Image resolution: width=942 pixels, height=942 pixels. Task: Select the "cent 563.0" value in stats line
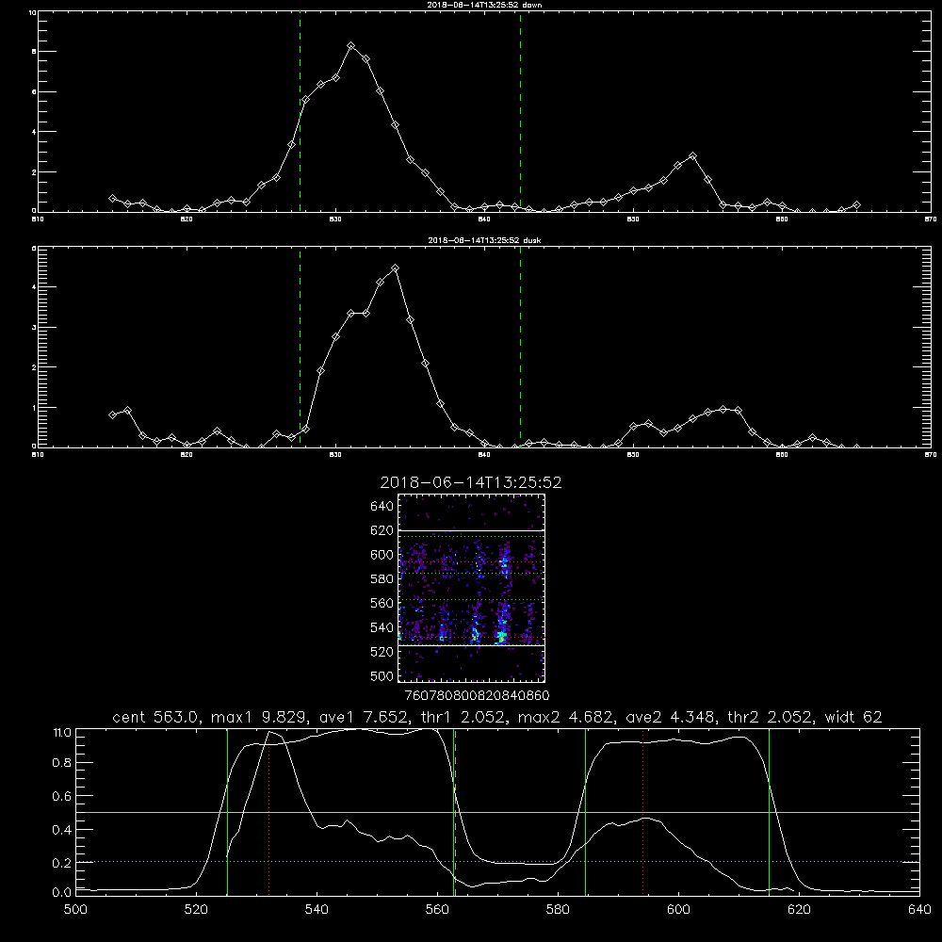coord(158,717)
